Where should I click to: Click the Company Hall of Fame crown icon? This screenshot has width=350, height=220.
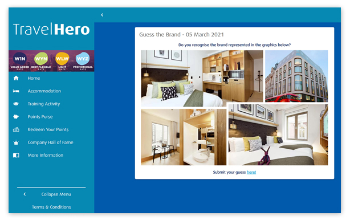[x=16, y=142]
